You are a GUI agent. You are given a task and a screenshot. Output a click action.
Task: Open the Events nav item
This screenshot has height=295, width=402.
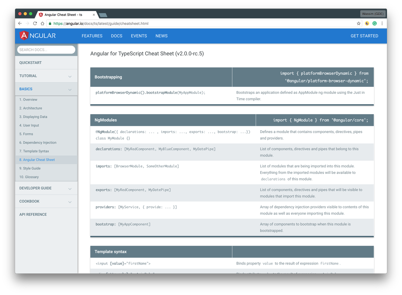click(x=139, y=36)
